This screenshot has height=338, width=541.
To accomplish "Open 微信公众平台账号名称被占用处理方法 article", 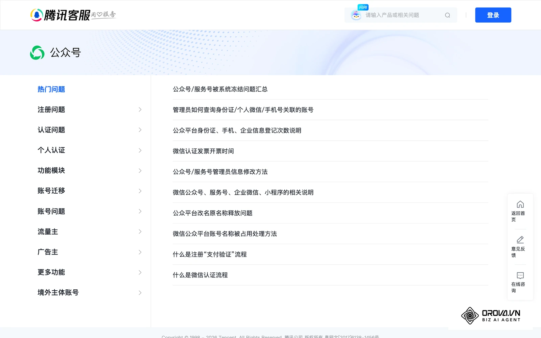I will point(225,234).
